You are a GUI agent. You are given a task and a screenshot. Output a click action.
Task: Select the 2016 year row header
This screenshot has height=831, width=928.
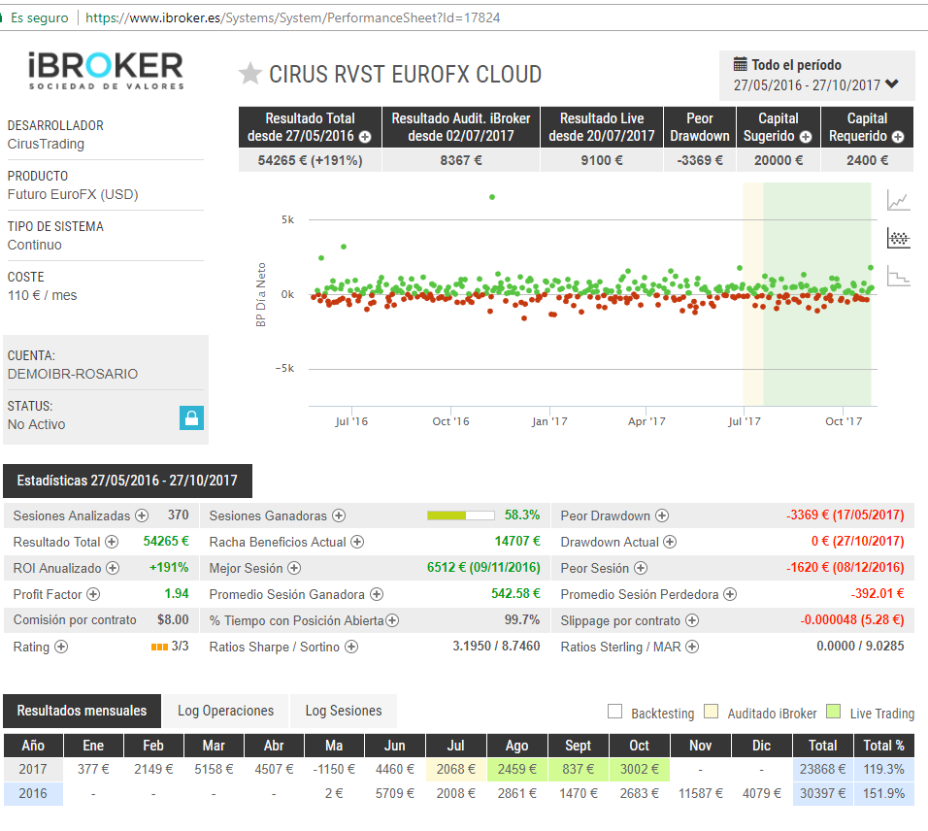click(x=33, y=794)
